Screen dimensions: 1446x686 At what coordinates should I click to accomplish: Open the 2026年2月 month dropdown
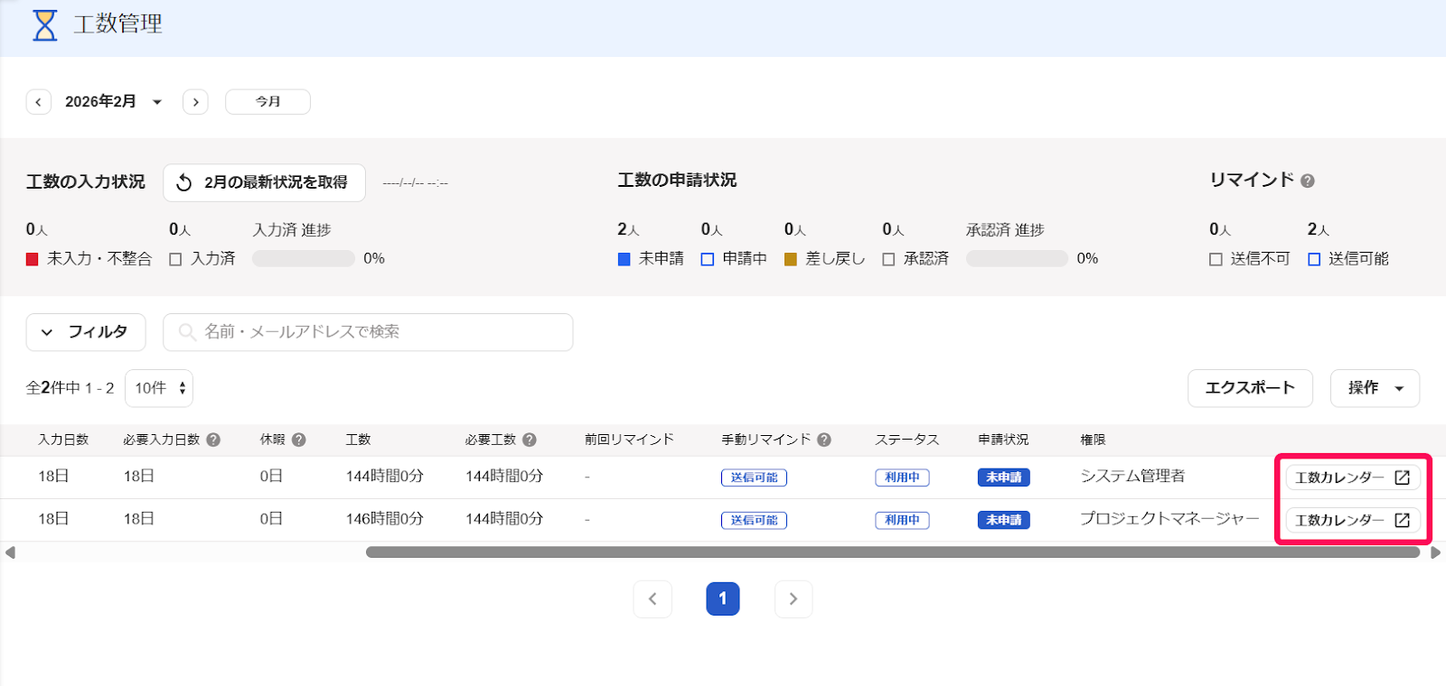tap(113, 102)
